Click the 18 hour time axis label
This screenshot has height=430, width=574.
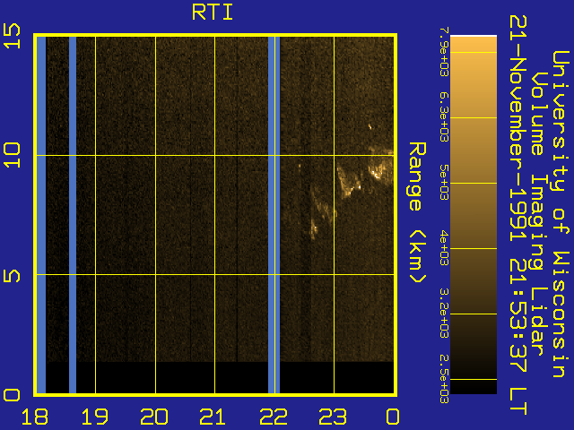tap(35, 417)
